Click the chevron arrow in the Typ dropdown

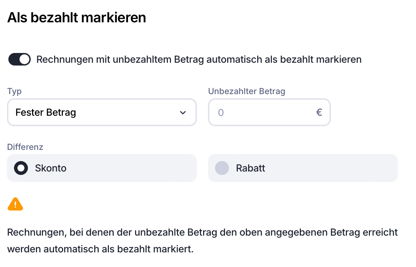(x=183, y=113)
